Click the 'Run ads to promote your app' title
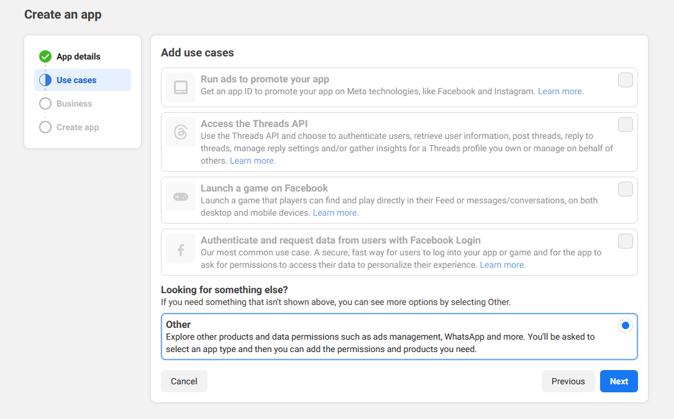Viewport: 674px width, 419px height. click(265, 79)
